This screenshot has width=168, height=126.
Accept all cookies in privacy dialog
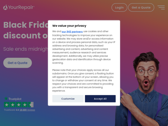tap(100, 99)
